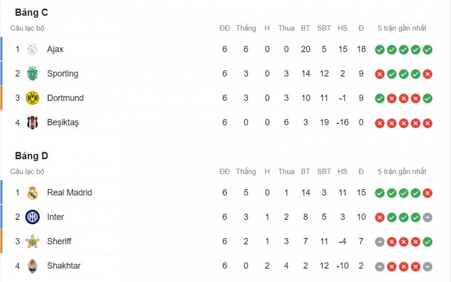The width and height of the screenshot is (451, 282).
Task: Click the Beşiktaş club crest
Action: pyautogui.click(x=33, y=123)
